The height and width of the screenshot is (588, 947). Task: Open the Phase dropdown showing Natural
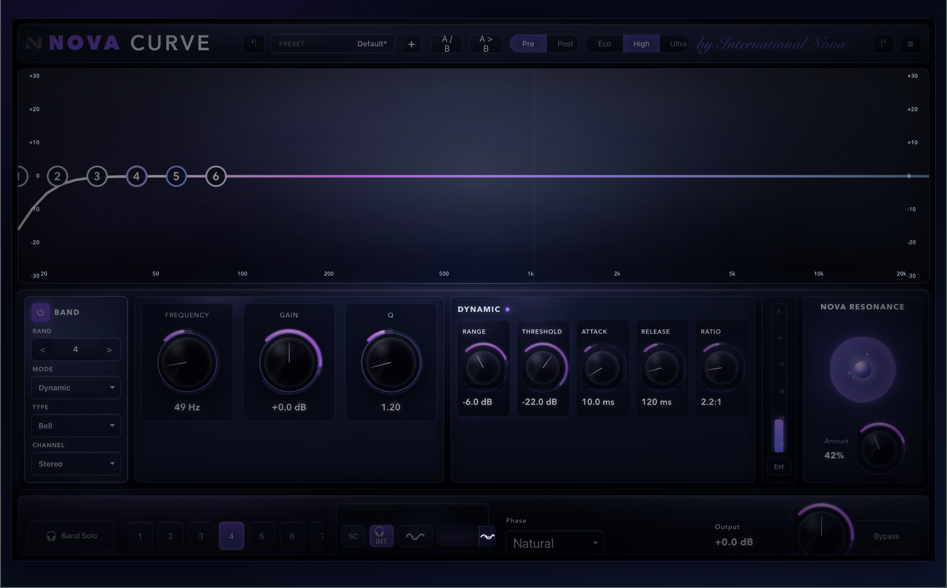point(555,543)
